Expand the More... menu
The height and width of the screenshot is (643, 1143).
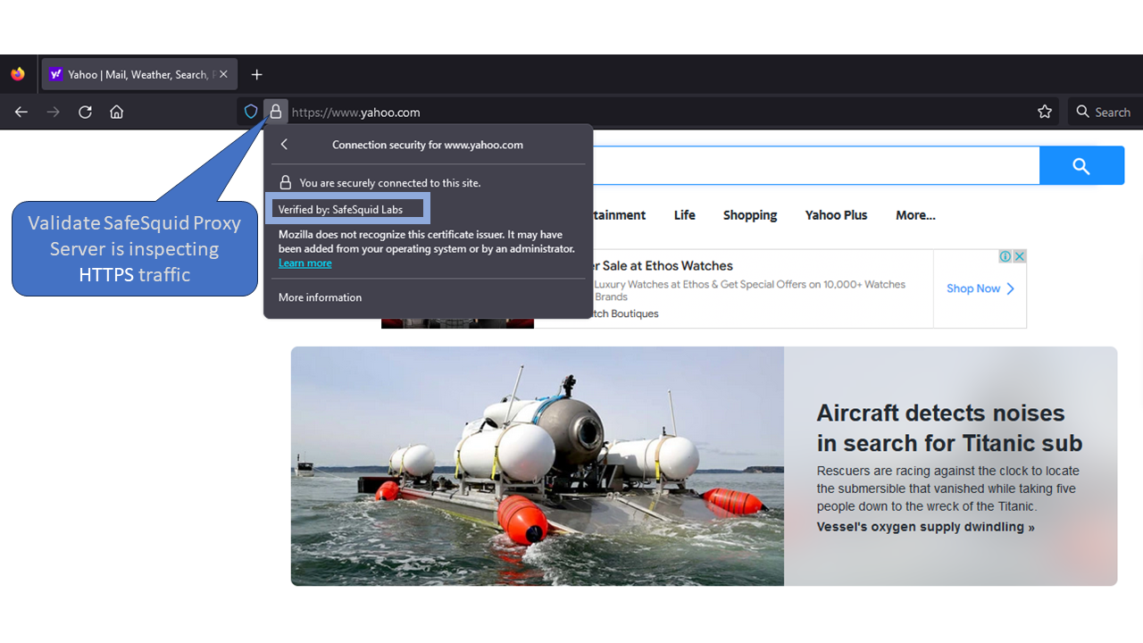coord(915,215)
